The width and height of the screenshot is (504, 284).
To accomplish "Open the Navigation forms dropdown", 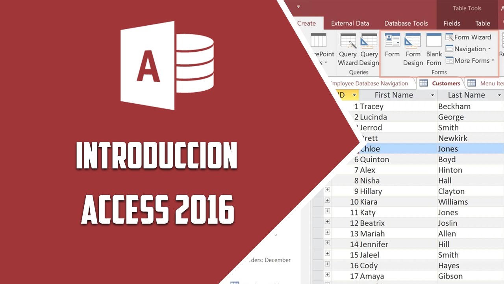I will click(468, 49).
